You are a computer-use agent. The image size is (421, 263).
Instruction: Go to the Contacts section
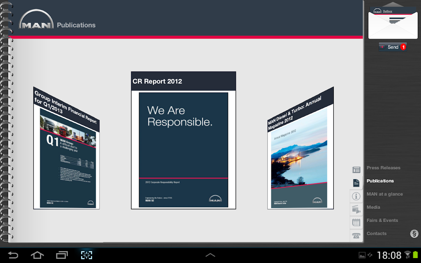pos(377,233)
